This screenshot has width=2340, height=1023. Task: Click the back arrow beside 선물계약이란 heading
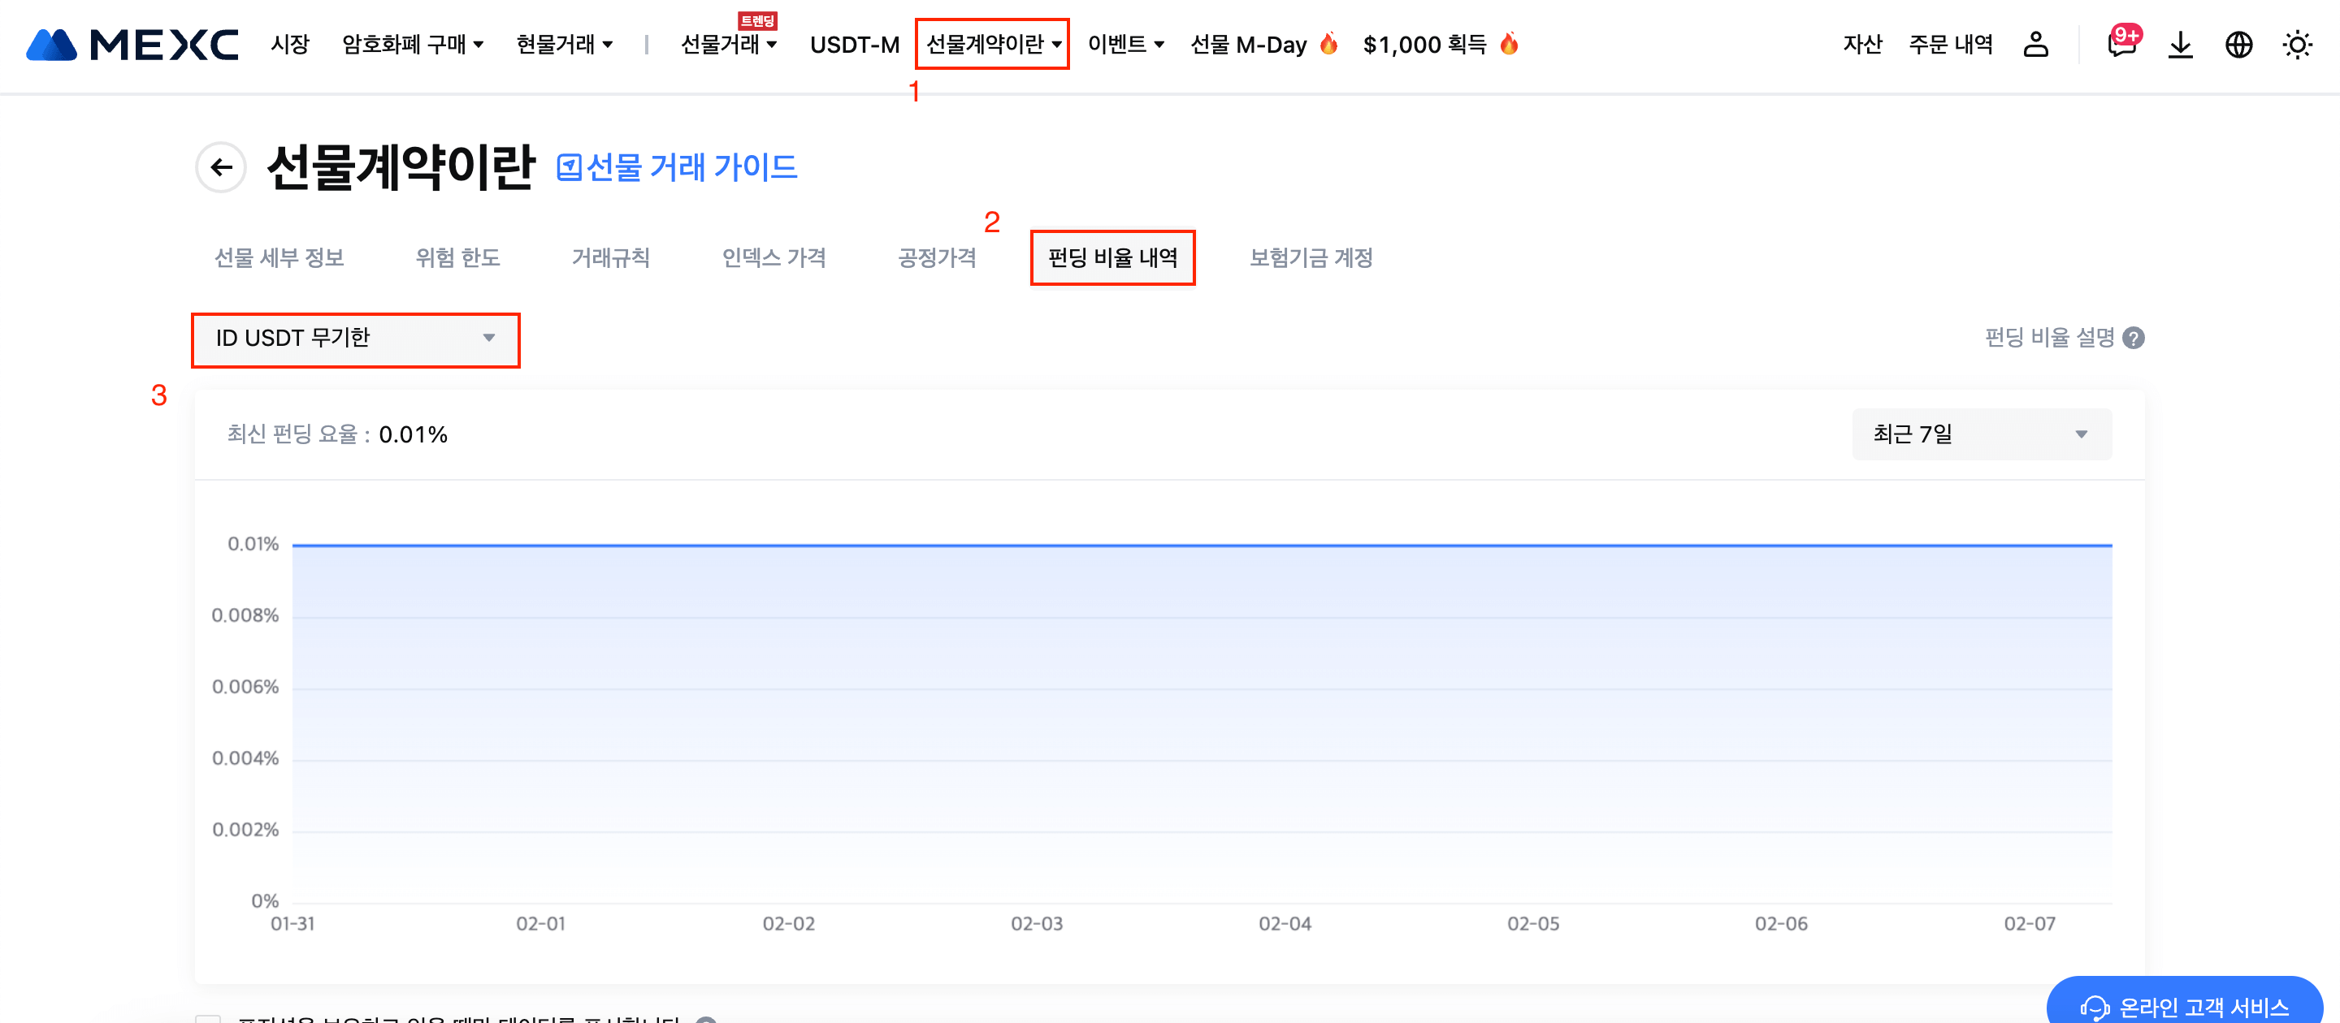coord(221,167)
